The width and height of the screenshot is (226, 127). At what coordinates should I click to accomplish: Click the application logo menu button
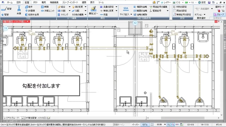pyautogui.click(x=2, y=2)
